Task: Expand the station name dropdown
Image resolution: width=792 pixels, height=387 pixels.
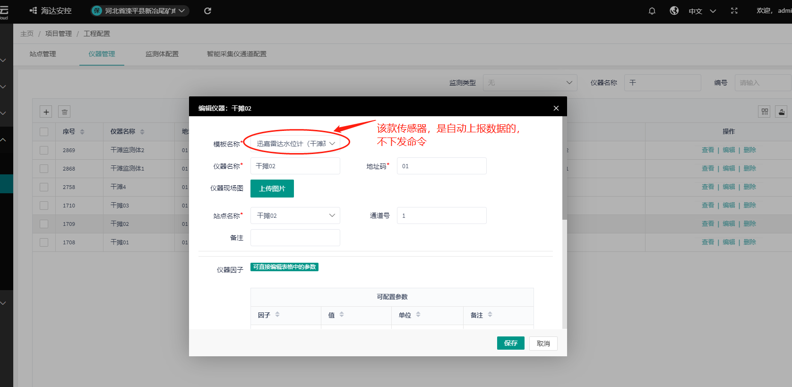Action: (295, 215)
